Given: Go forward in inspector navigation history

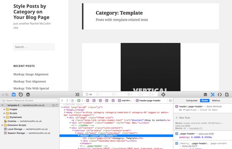Looking at the screenshot, I should (67, 100).
